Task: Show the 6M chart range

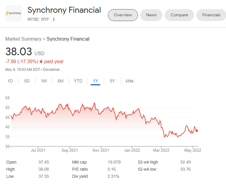Action: (61, 81)
